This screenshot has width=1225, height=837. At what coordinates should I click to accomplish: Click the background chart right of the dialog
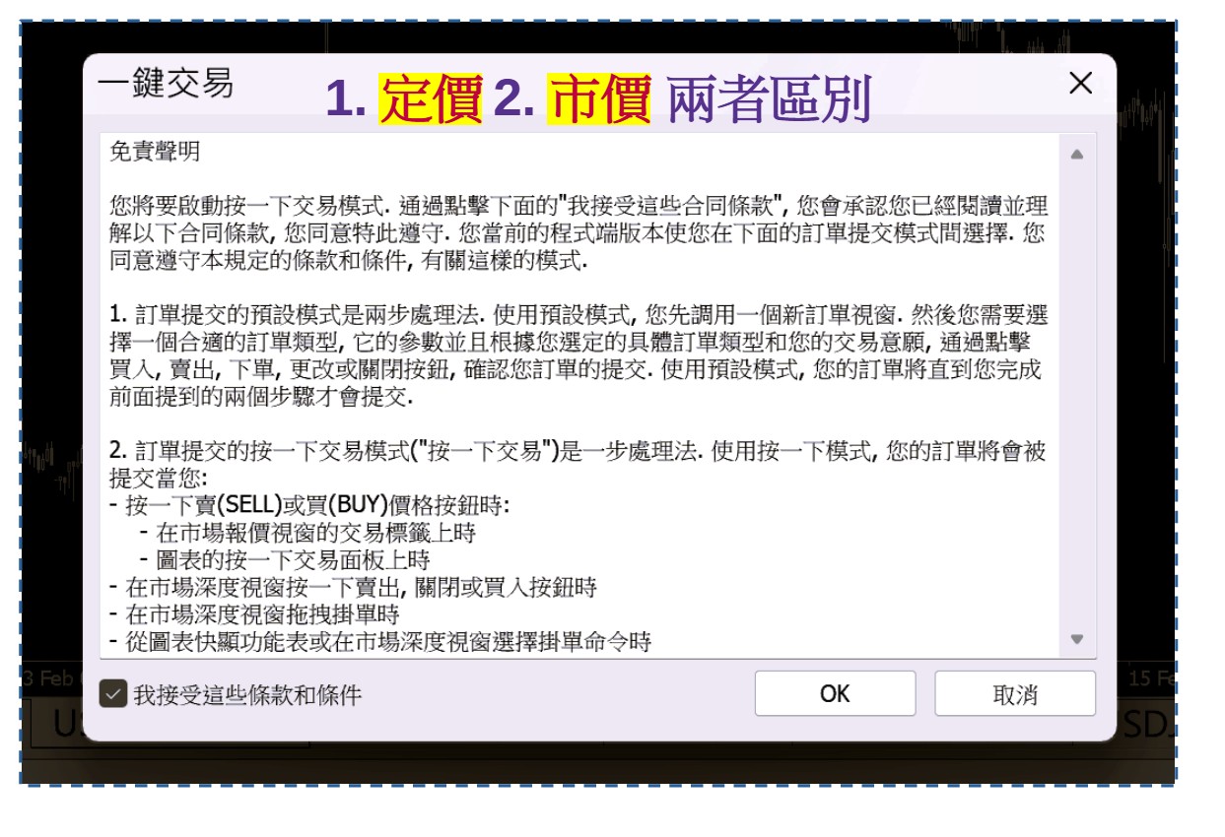click(x=1147, y=394)
